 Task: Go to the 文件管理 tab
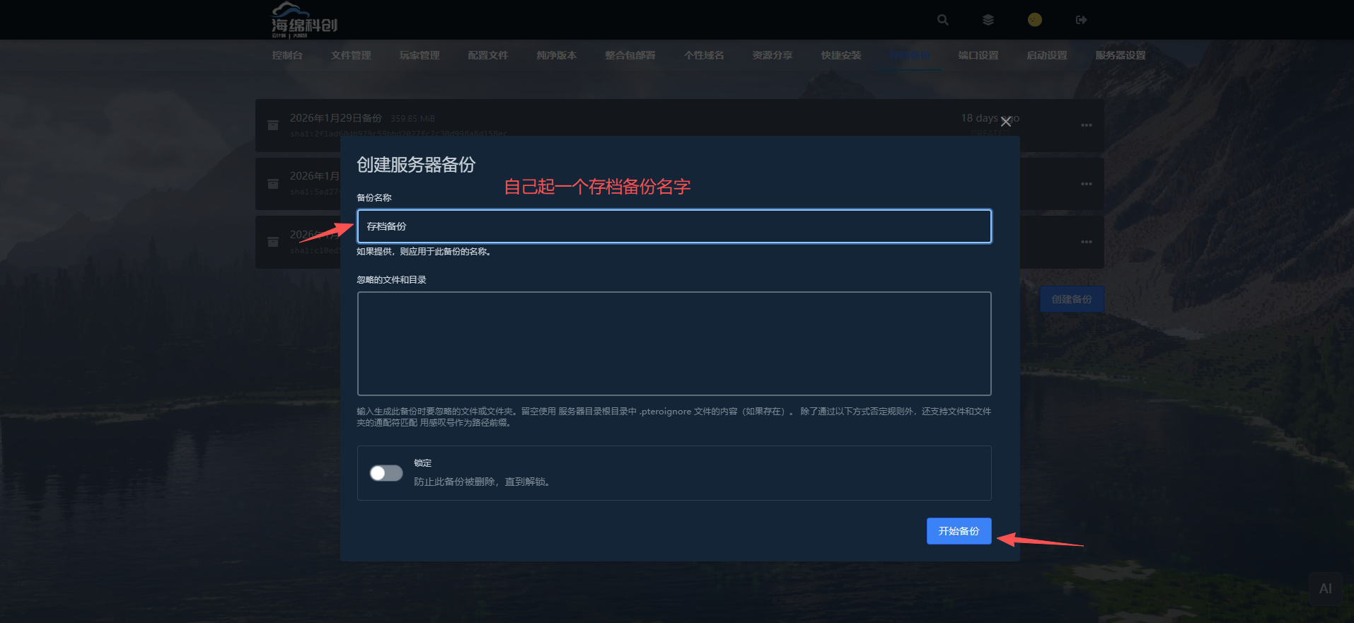351,55
